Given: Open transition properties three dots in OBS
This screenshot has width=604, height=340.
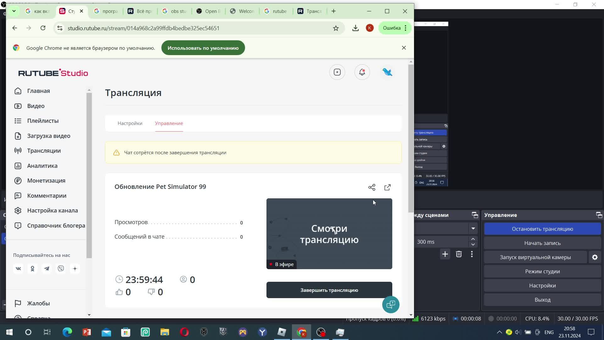Looking at the screenshot, I should pos(472,254).
